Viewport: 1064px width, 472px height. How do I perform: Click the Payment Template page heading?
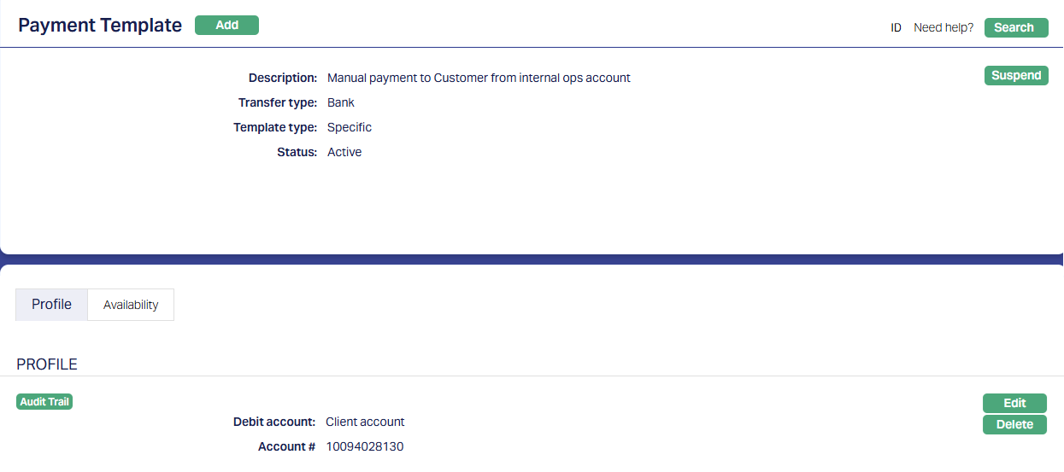pos(100,26)
